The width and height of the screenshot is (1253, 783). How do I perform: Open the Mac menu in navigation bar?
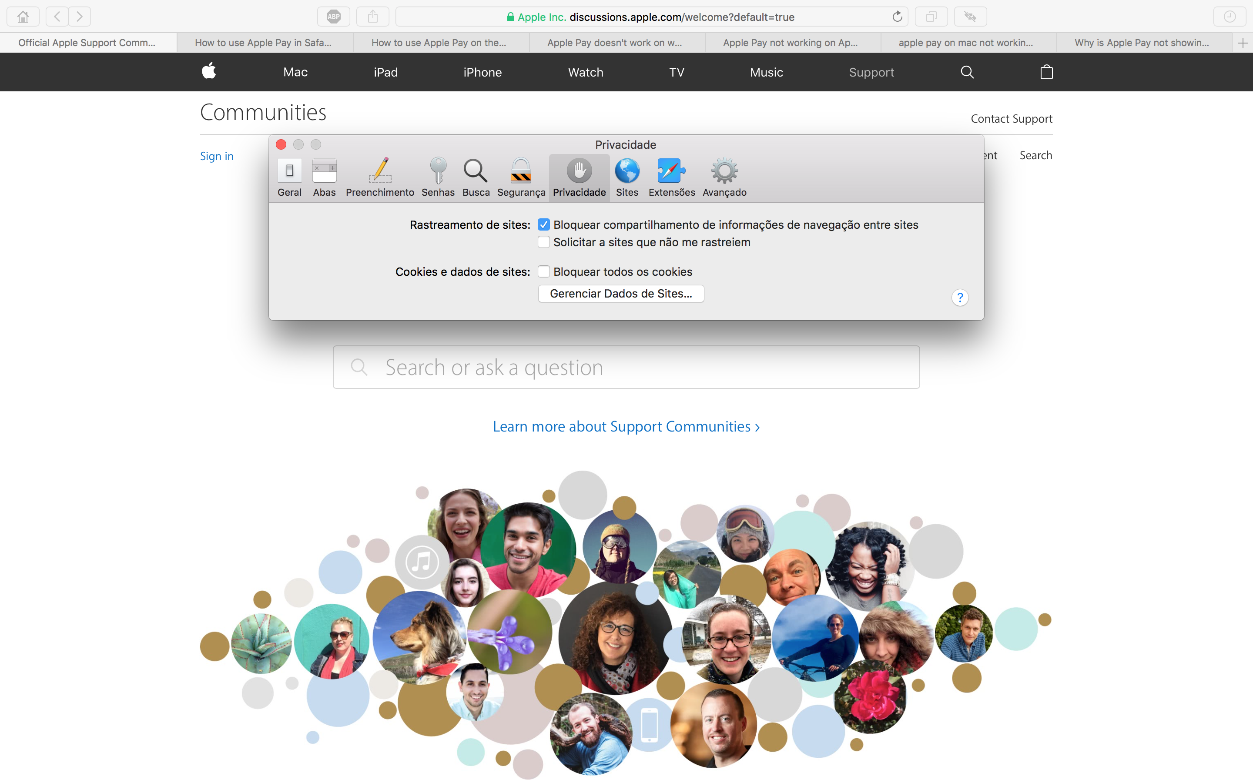pos(295,72)
